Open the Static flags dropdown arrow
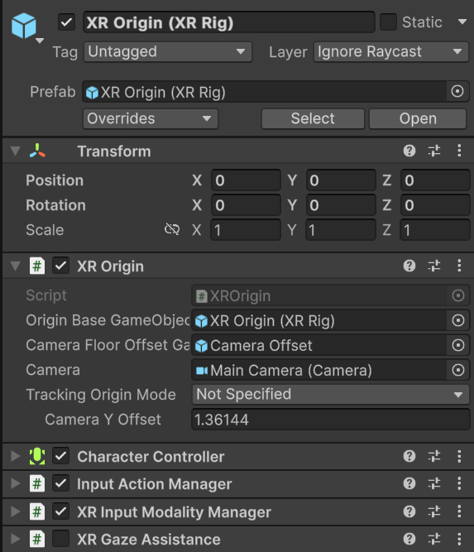The image size is (474, 552). (x=462, y=22)
